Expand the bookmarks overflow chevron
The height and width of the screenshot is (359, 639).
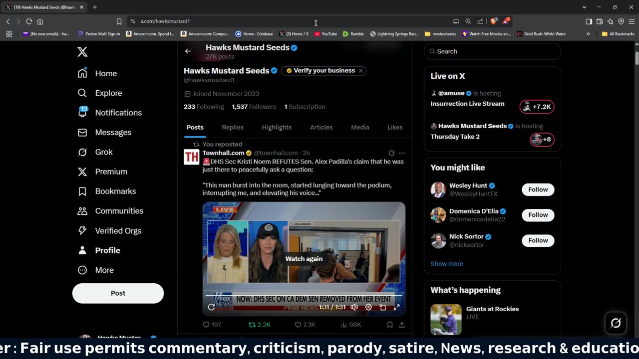[x=588, y=34]
